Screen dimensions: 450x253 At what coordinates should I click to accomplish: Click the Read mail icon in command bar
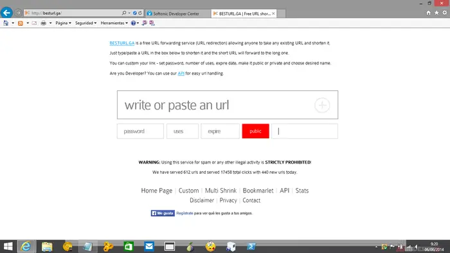coord(34,23)
